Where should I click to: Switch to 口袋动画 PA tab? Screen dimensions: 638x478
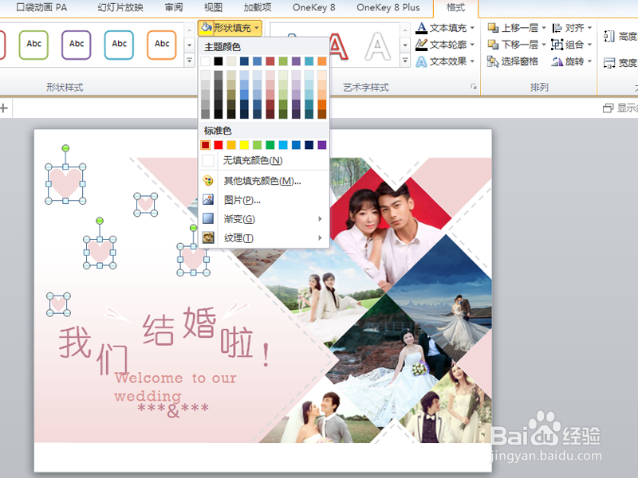point(41,7)
